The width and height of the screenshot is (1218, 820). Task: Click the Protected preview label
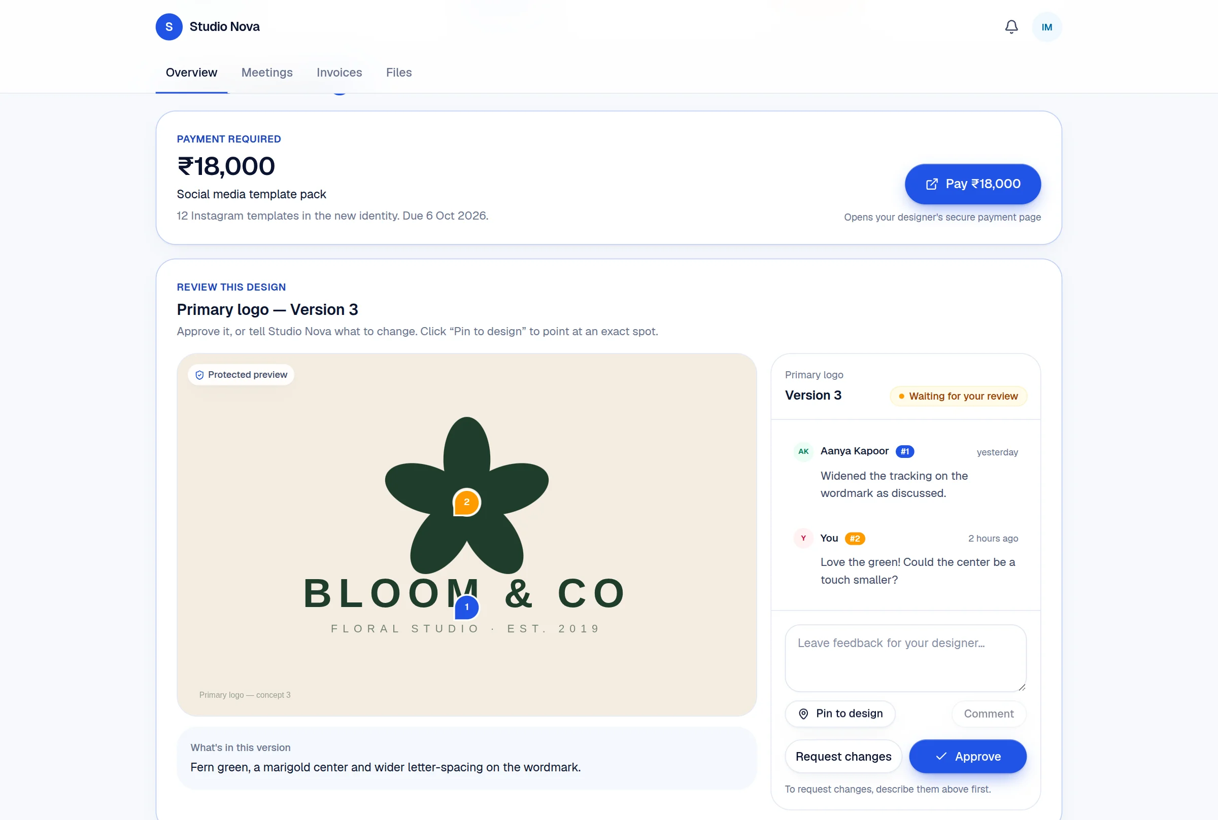[x=241, y=375]
